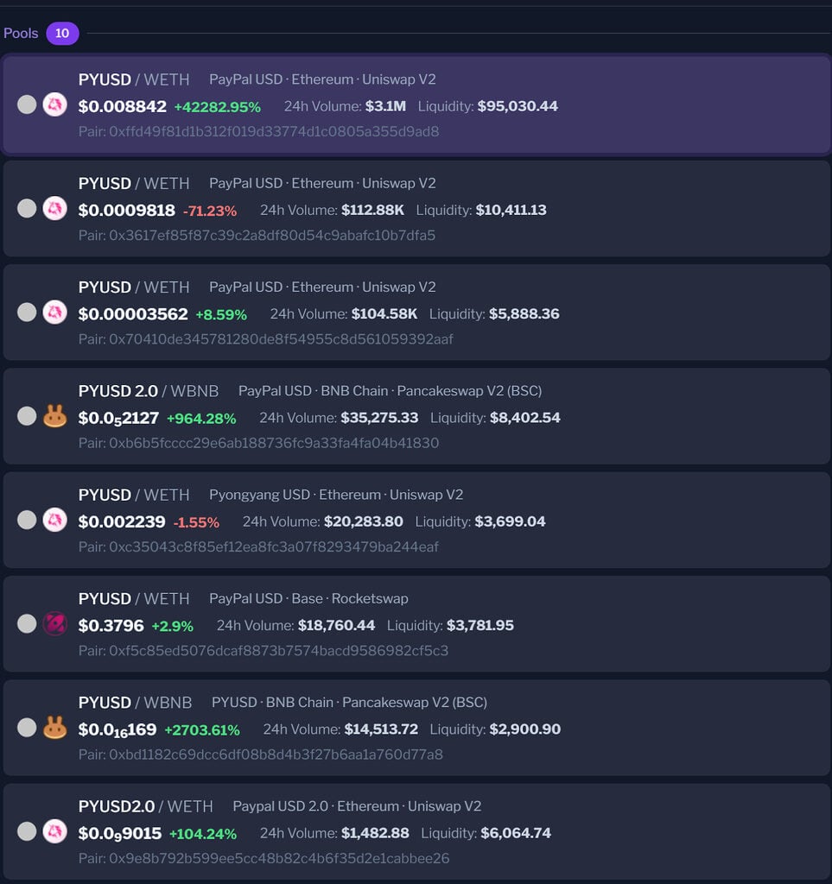Click gray token circle of top highlighted pool
Screen dimensions: 832x884
coord(27,104)
